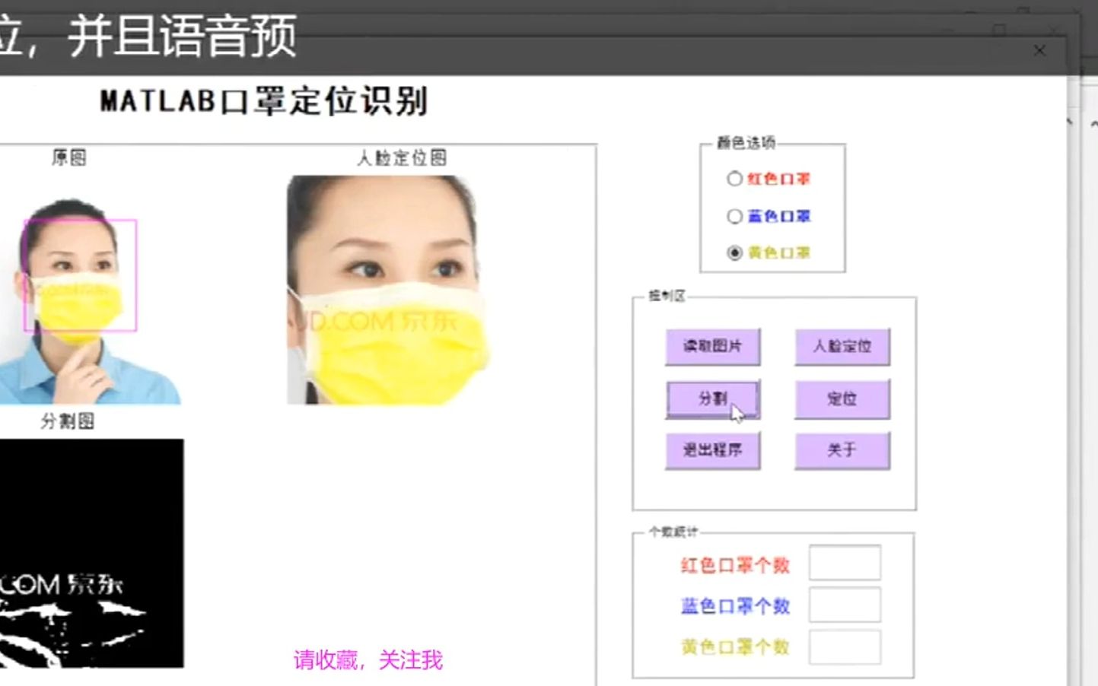1098x686 pixels.
Task: Select the 黄色口罩 radio option
Action: [x=734, y=252]
